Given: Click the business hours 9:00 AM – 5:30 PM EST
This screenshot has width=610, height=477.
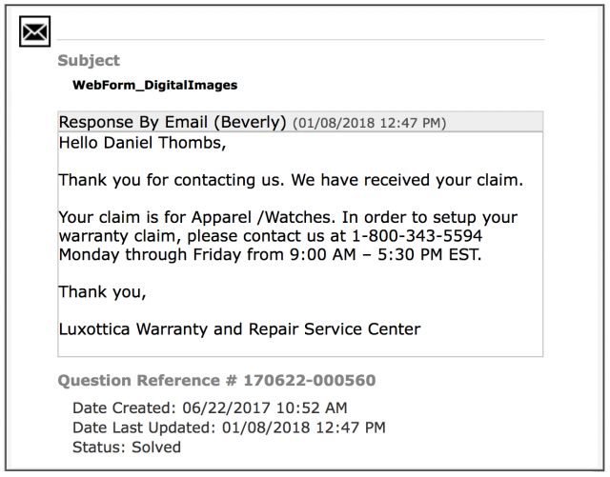Looking at the screenshot, I should click(385, 254).
